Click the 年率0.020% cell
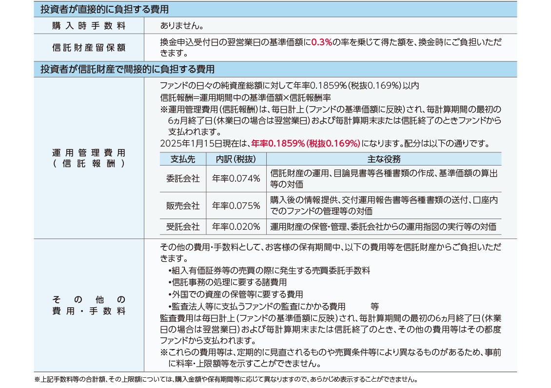This screenshot has height=388, width=551. (236, 226)
